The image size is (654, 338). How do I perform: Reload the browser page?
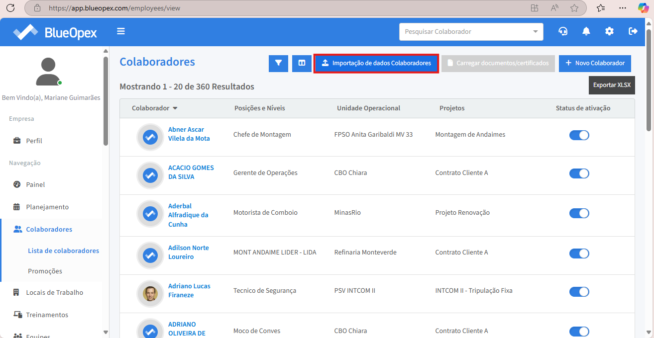(10, 8)
